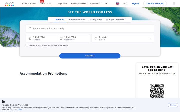Open Apartments menu item
This screenshot has width=180, height=112.
95,4
